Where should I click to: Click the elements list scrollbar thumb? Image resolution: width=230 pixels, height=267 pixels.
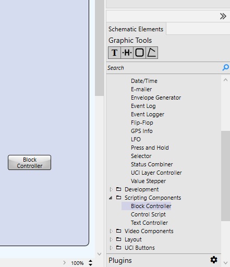[225, 176]
